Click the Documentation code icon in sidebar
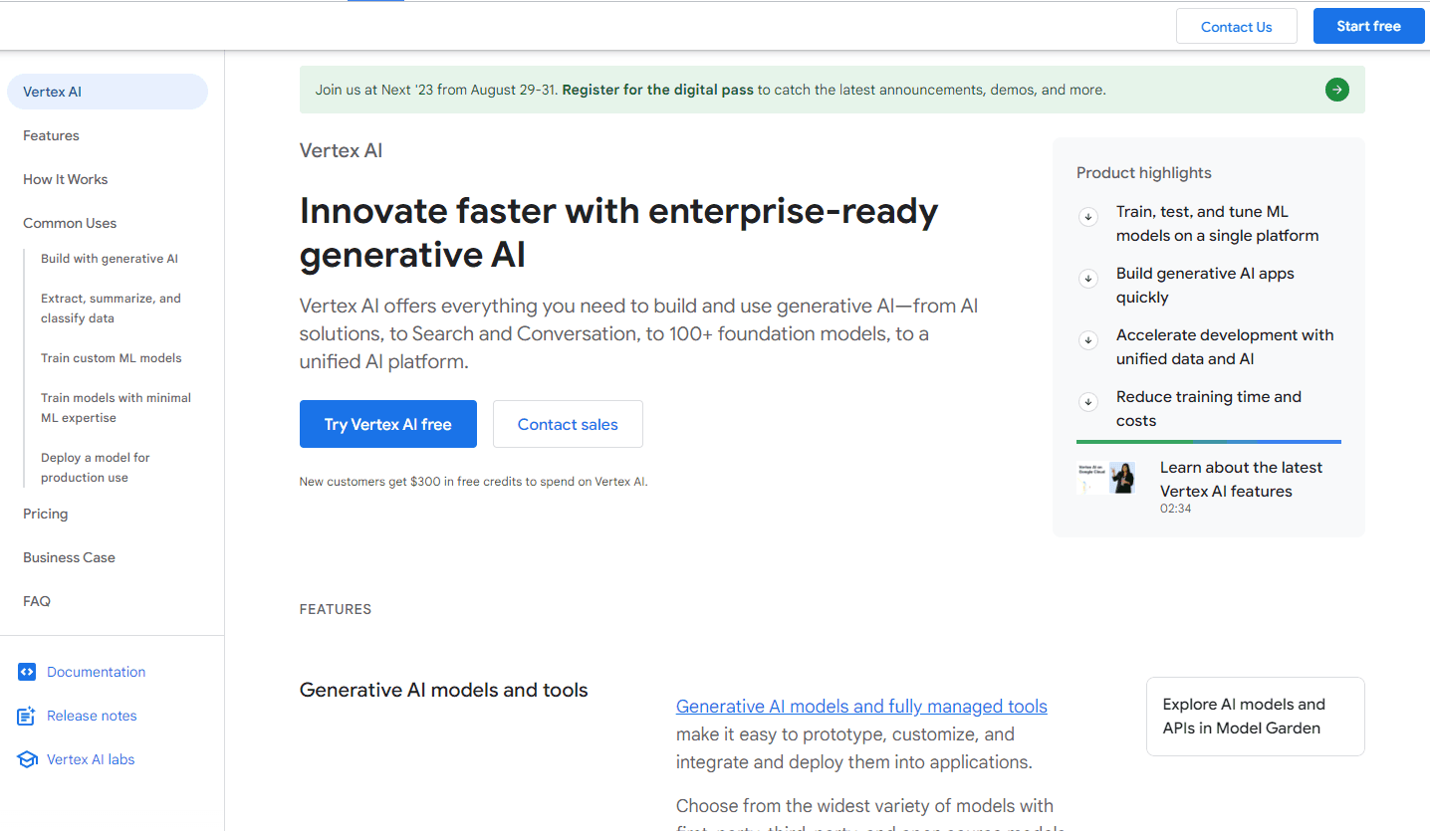The image size is (1430, 831). click(x=27, y=672)
